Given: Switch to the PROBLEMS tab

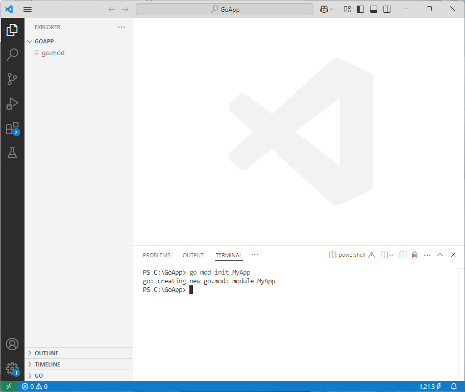Looking at the screenshot, I should [x=157, y=255].
